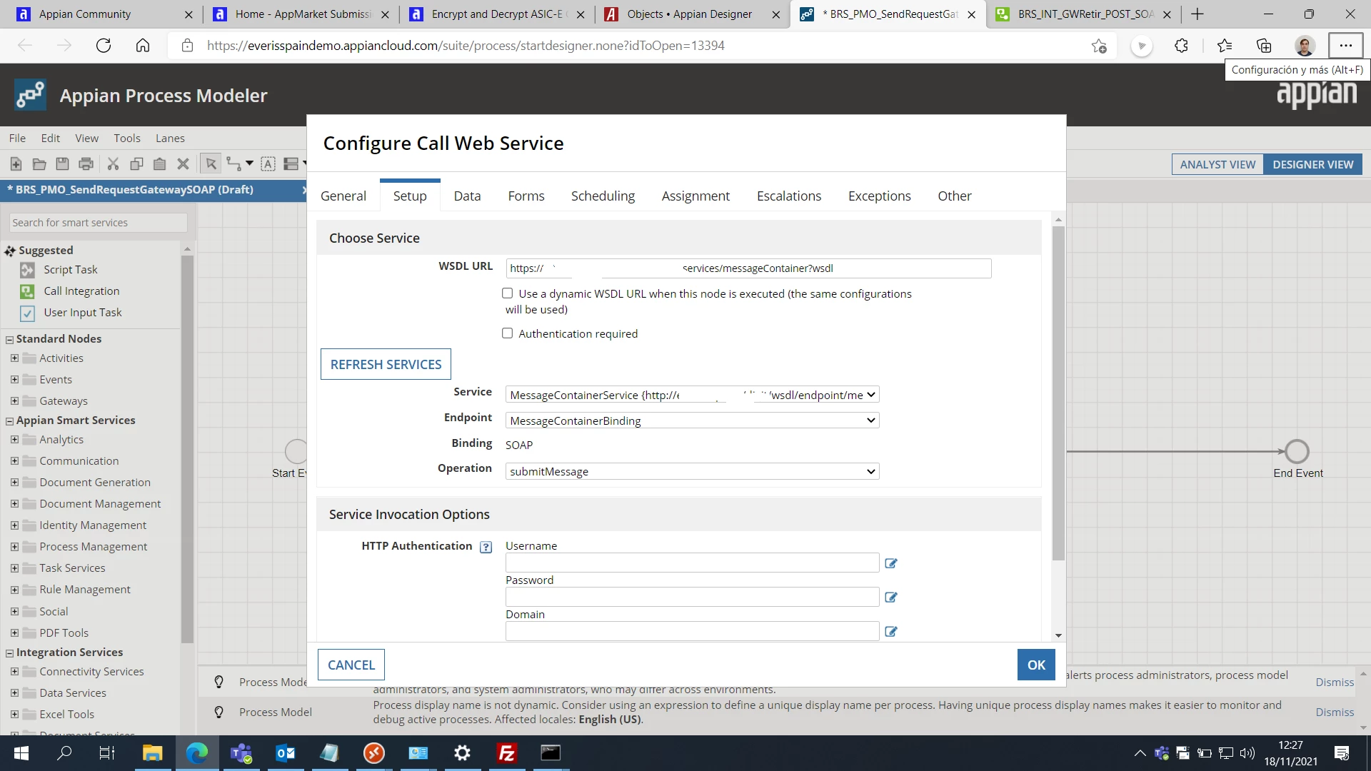
Task: Open the Service dropdown
Action: point(692,395)
